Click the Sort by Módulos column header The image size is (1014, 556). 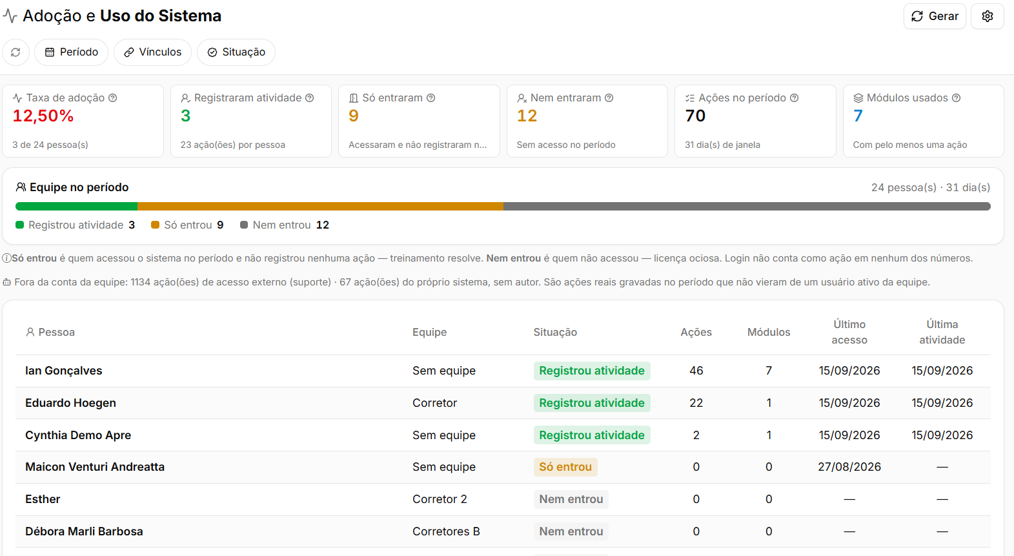tap(769, 333)
